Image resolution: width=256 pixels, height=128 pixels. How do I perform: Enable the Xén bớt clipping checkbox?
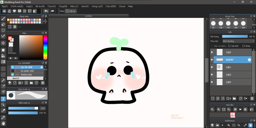(x=229, y=46)
